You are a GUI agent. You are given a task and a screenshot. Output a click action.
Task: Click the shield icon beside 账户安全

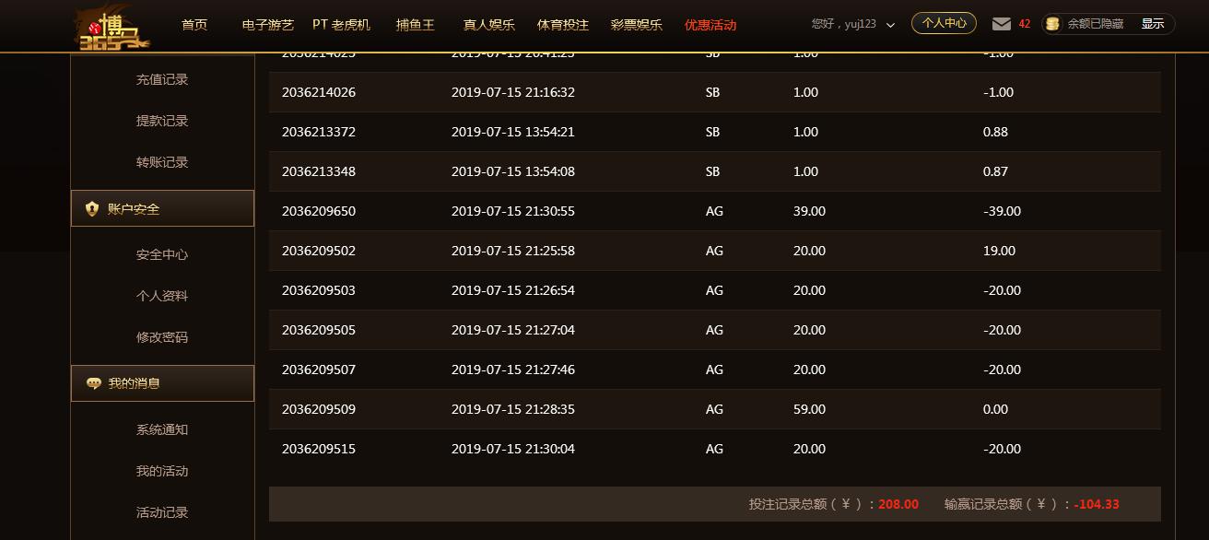tap(92, 209)
